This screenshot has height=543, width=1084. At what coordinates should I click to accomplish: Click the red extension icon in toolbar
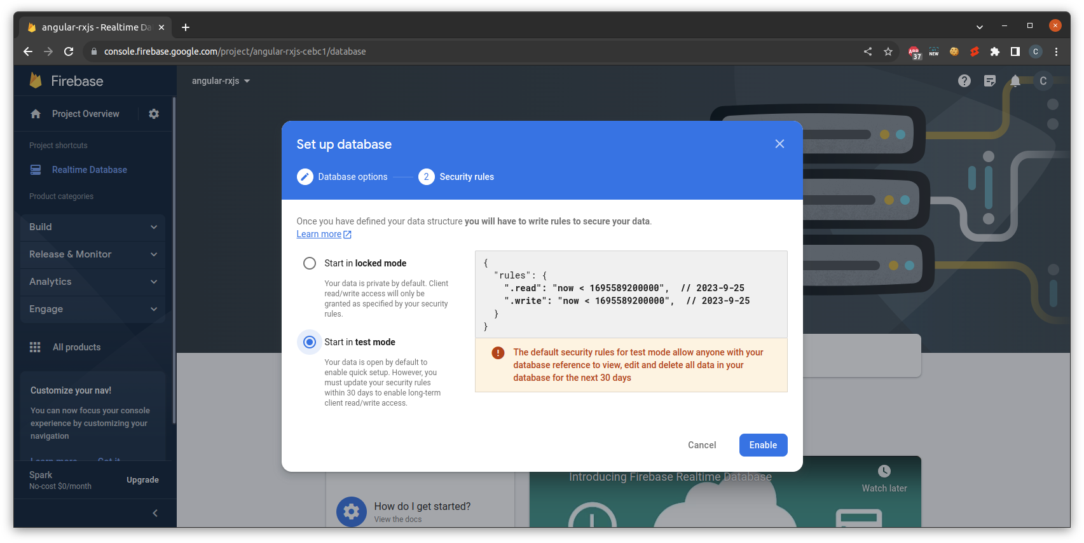(x=975, y=52)
